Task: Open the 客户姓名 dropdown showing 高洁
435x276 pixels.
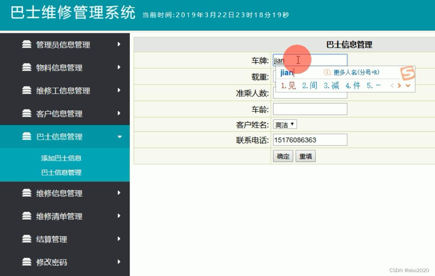Action: click(x=285, y=124)
